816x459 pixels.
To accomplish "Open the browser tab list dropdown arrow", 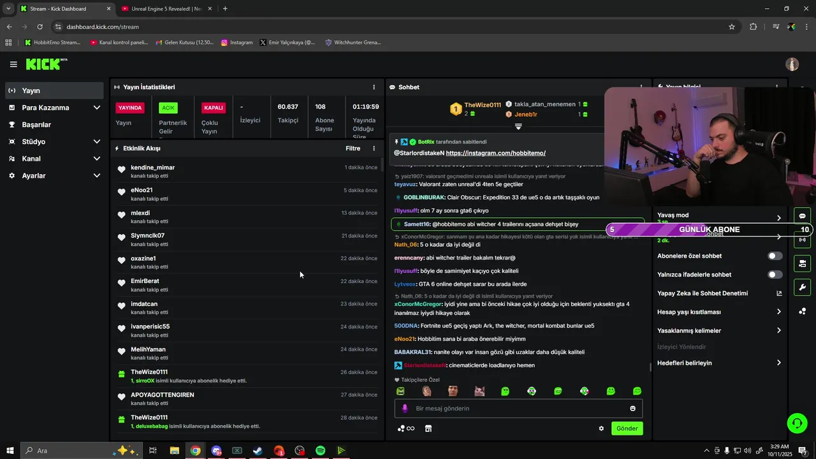I will 8,9.
